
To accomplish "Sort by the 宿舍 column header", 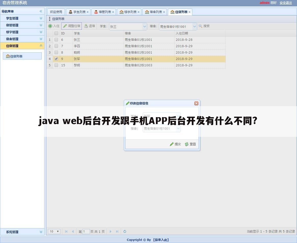I will pyautogui.click(x=149, y=33).
